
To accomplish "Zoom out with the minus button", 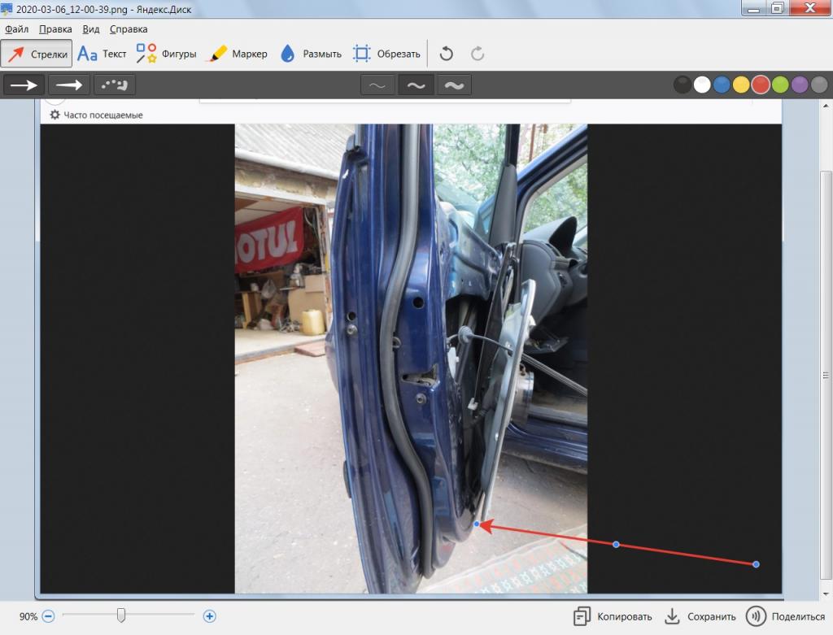I will (48, 616).
